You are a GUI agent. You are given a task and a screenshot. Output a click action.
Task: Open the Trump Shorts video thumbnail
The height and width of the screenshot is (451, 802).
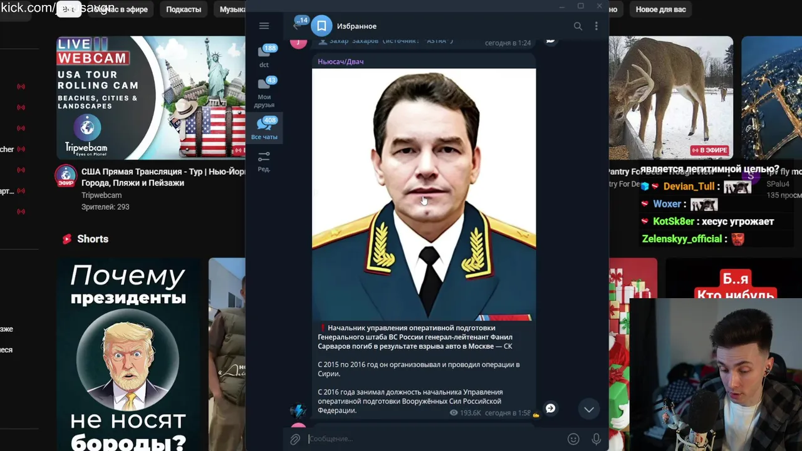pyautogui.click(x=128, y=355)
